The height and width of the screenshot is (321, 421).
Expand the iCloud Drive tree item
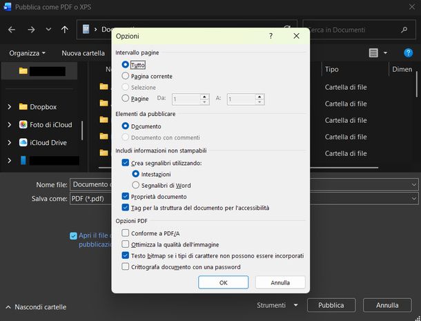coord(10,142)
